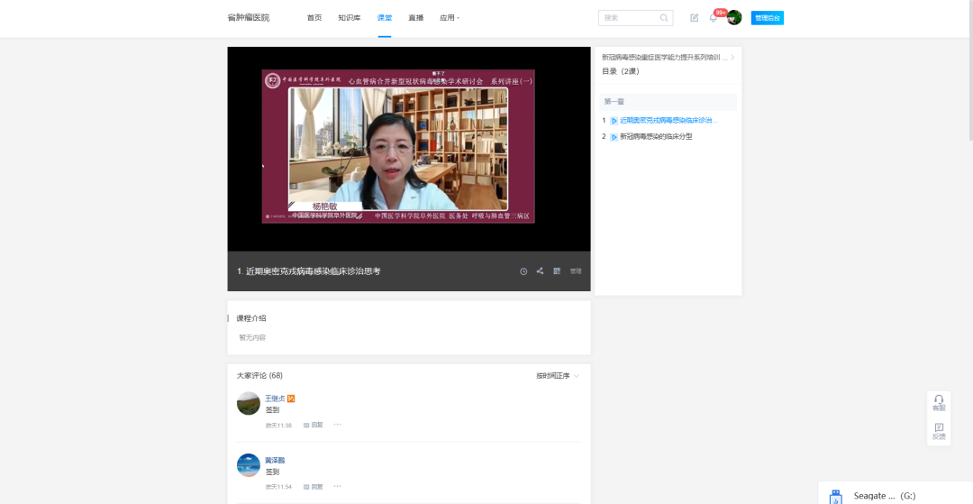Click the orange badge next to 王继贞

tap(291, 399)
